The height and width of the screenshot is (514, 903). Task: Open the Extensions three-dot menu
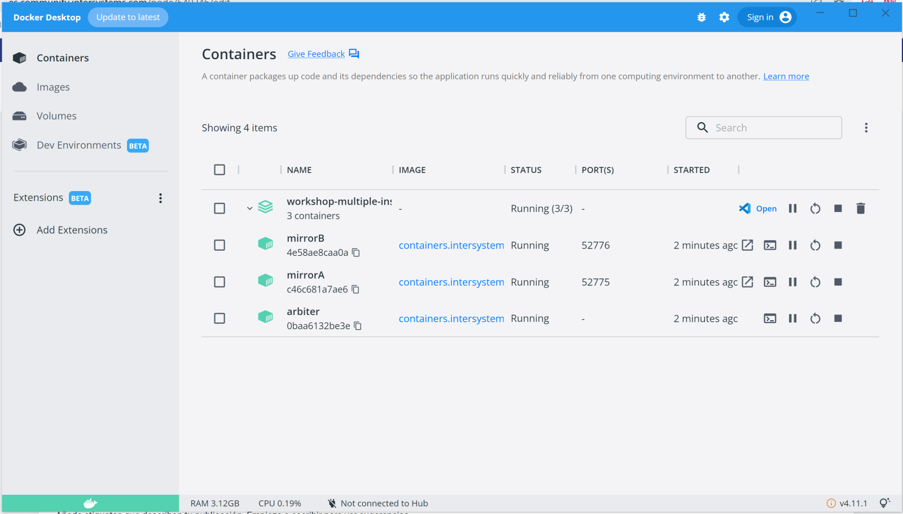click(x=160, y=198)
